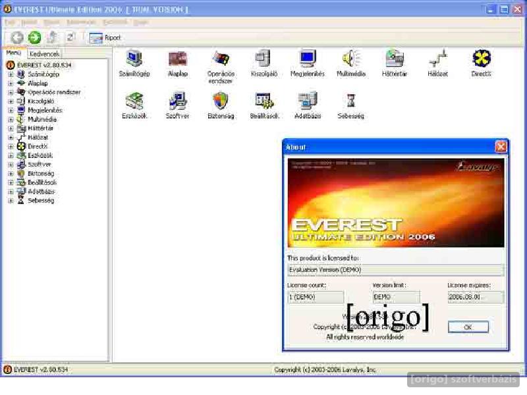This screenshot has height=395, width=527.
Task: Expand the Háttértár tree node
Action: tap(11, 128)
